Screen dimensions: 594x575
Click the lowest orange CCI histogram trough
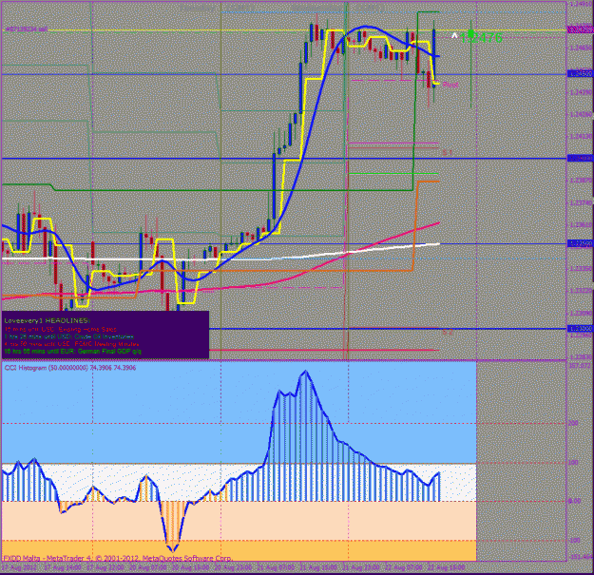pyautogui.click(x=173, y=549)
